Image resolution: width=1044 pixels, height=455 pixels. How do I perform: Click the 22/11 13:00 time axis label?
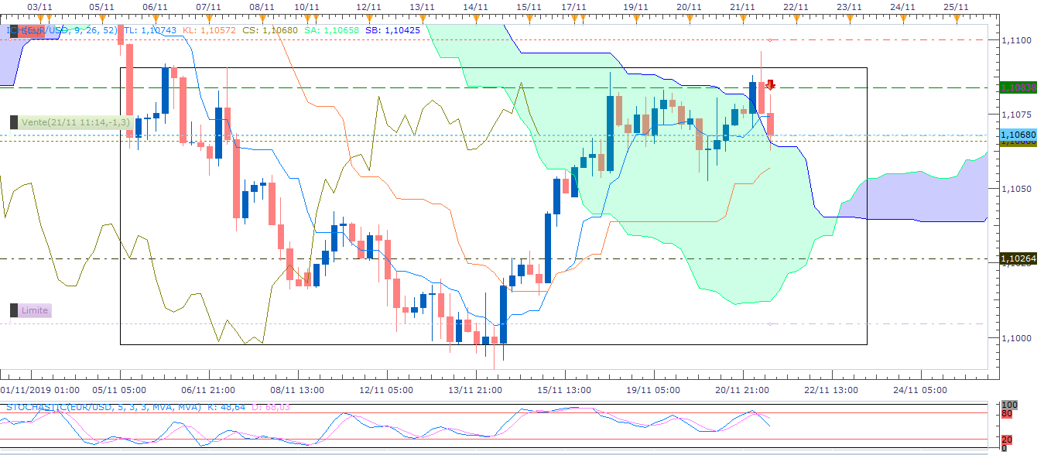[x=830, y=390]
